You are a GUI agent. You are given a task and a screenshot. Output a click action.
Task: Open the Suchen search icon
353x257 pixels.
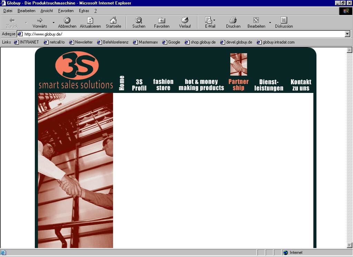pos(139,20)
